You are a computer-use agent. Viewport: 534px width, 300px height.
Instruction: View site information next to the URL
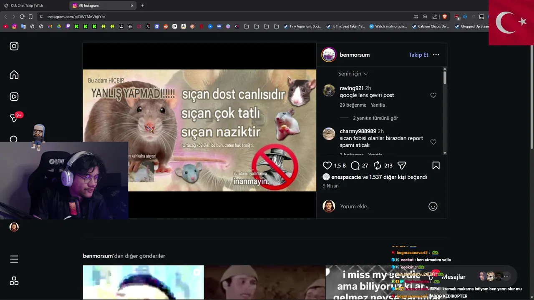41,17
